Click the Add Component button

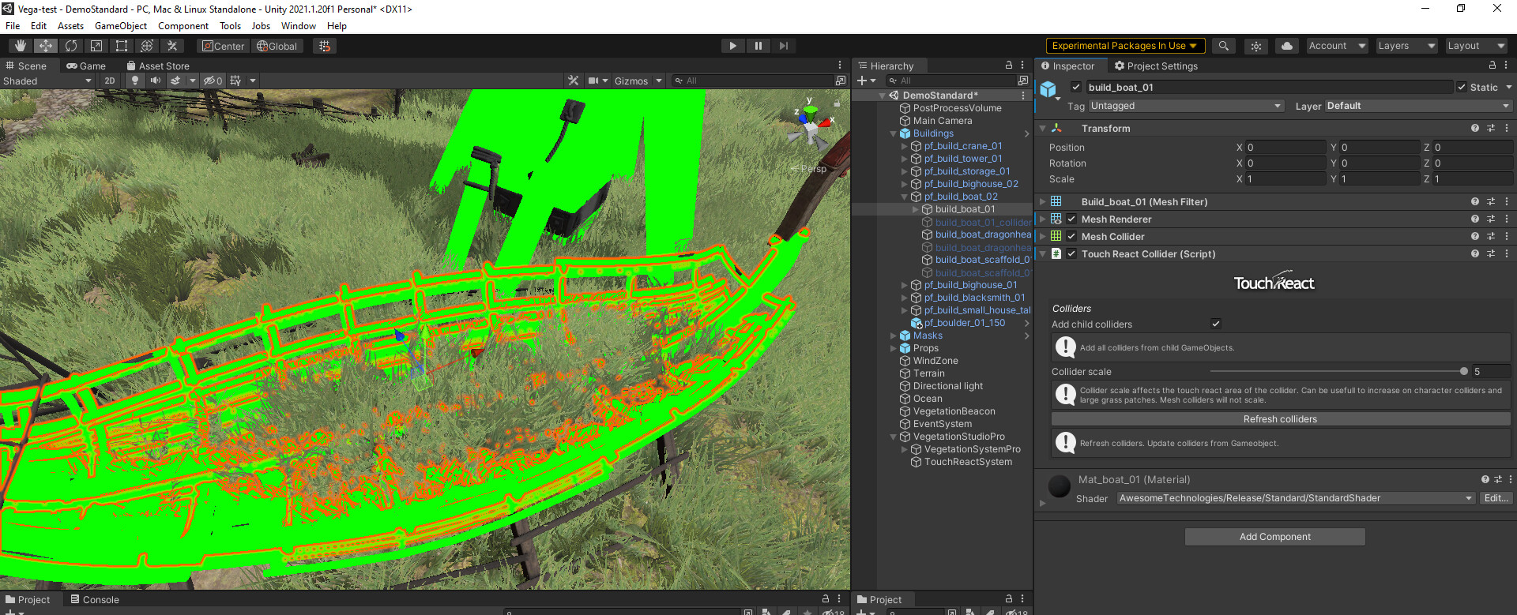pyautogui.click(x=1274, y=537)
